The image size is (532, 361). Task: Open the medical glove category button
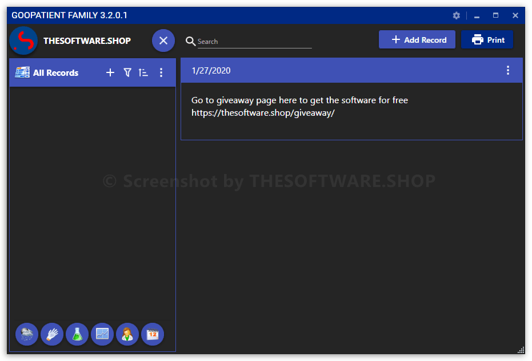(52, 334)
